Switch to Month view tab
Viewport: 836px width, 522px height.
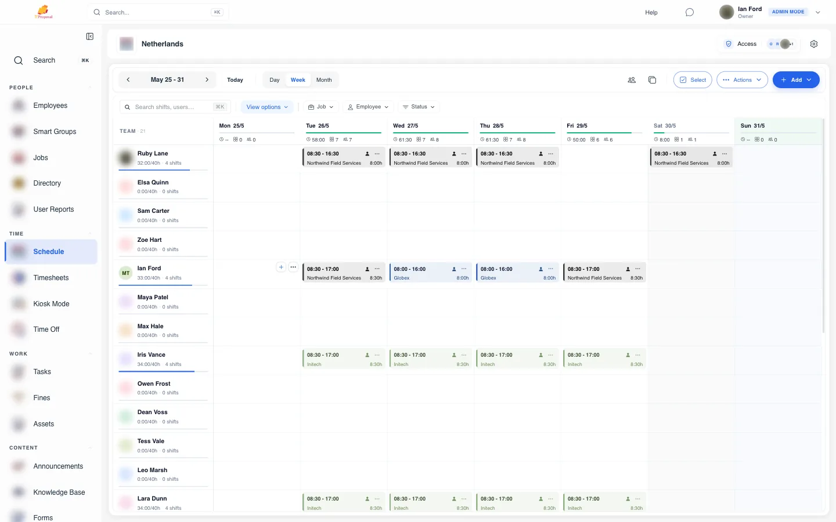click(x=324, y=80)
